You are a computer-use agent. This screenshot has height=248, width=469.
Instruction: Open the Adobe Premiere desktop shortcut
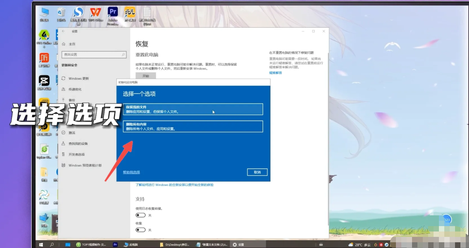[x=113, y=13]
